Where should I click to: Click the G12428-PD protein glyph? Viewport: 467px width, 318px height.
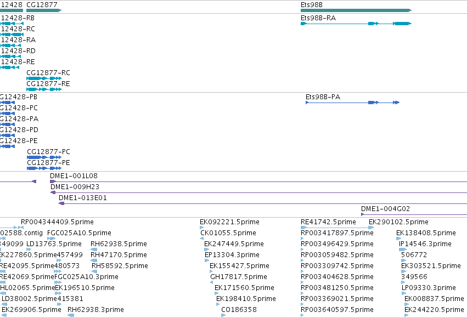(x=7, y=135)
